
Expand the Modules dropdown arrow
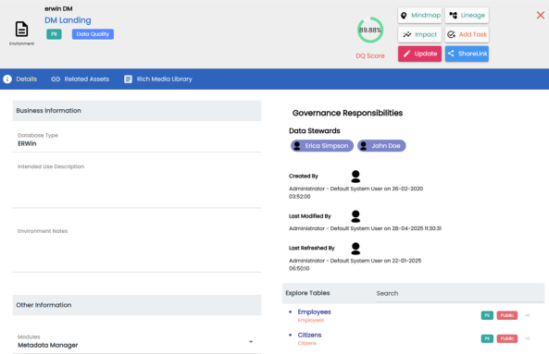tap(251, 342)
